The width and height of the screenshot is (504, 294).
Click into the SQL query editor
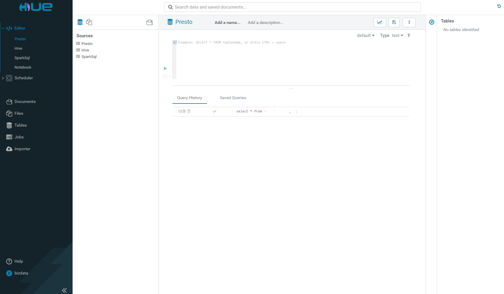pyautogui.click(x=293, y=59)
